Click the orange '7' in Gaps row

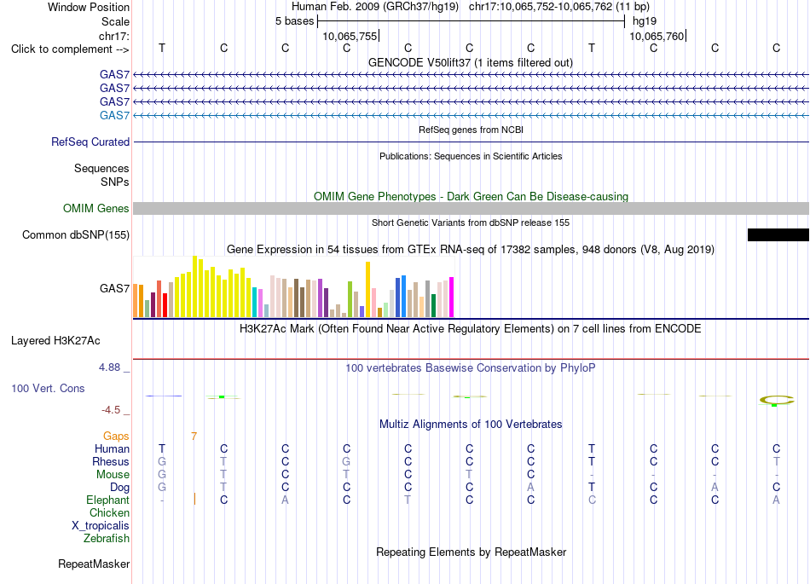pyautogui.click(x=194, y=437)
